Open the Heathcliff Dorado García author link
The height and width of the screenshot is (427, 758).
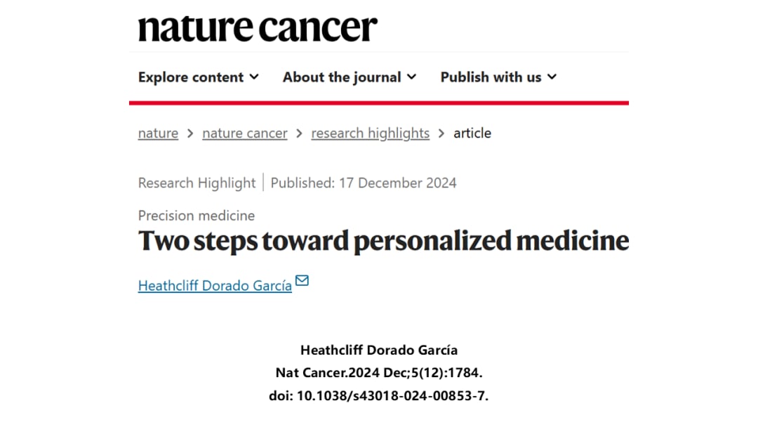[215, 286]
